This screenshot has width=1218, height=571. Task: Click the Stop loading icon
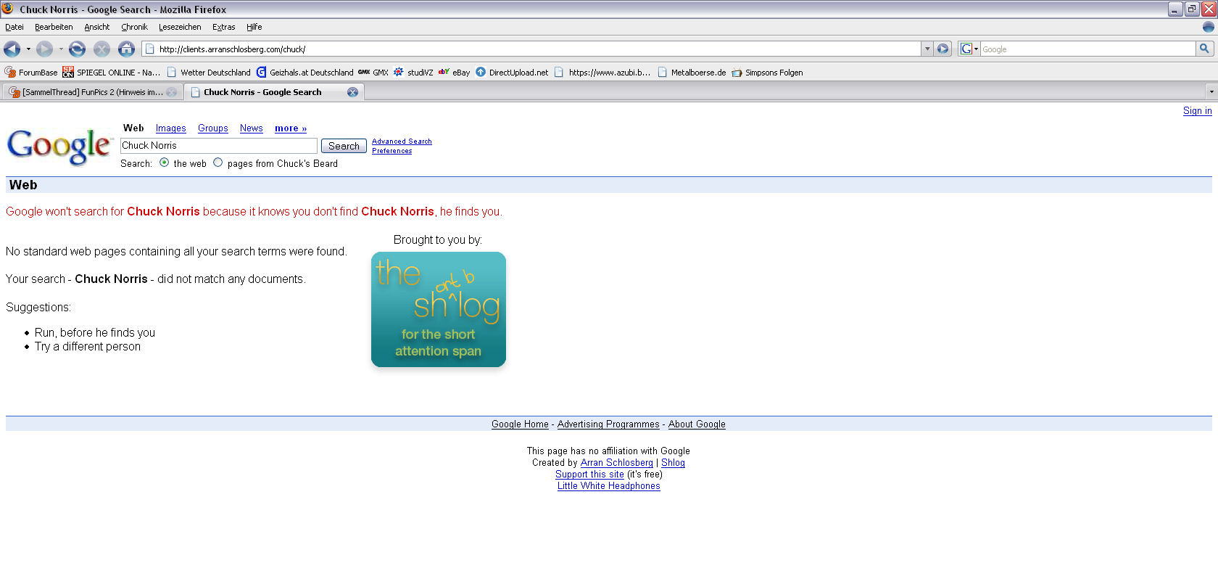click(101, 49)
